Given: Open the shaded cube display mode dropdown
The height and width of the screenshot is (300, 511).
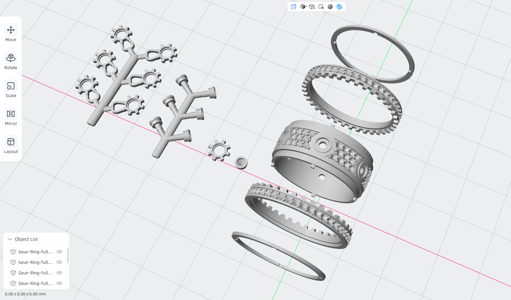Looking at the screenshot, I should (303, 7).
